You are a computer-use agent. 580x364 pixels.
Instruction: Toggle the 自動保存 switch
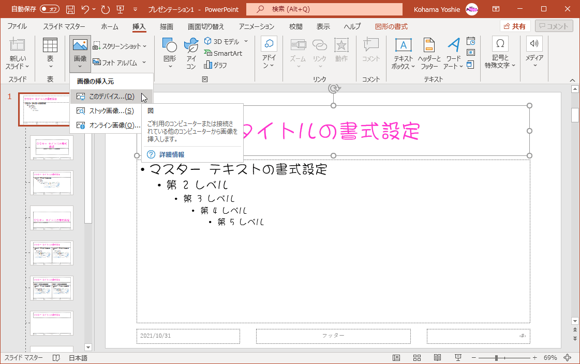coord(49,9)
